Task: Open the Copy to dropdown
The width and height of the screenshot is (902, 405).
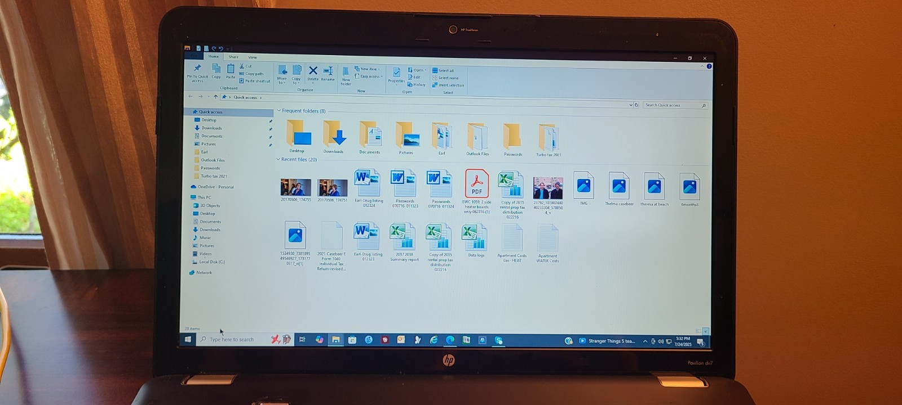Action: coord(297,75)
